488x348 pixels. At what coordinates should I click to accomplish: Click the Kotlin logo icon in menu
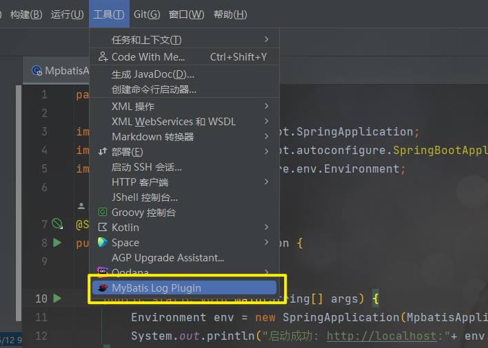coord(103,228)
